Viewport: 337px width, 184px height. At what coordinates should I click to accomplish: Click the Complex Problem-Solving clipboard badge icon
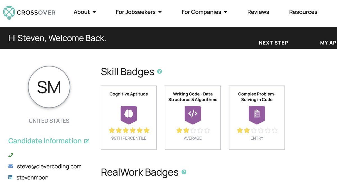pyautogui.click(x=257, y=114)
